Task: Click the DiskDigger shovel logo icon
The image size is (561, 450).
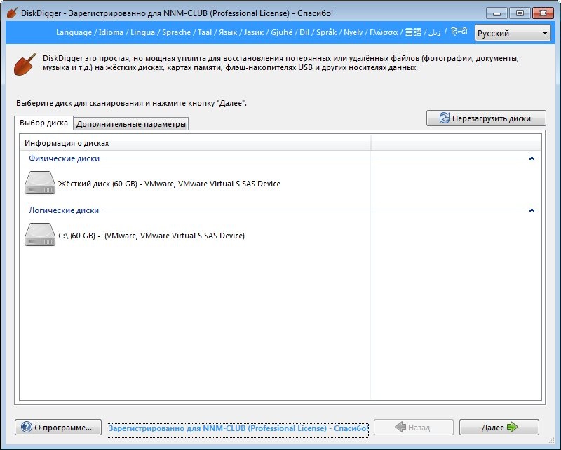Action: (25, 64)
